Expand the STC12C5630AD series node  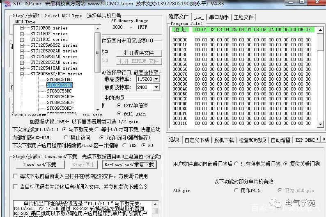tap(22, 57)
